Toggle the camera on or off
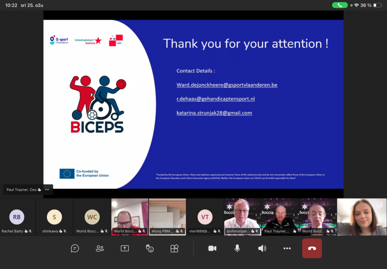The width and height of the screenshot is (387, 269). pyautogui.click(x=212, y=248)
